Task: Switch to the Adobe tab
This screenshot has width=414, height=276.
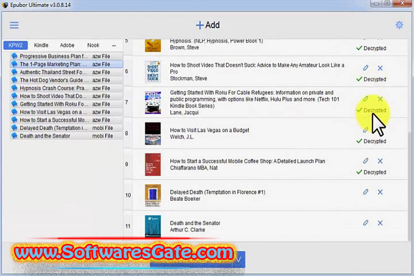Action: point(67,45)
